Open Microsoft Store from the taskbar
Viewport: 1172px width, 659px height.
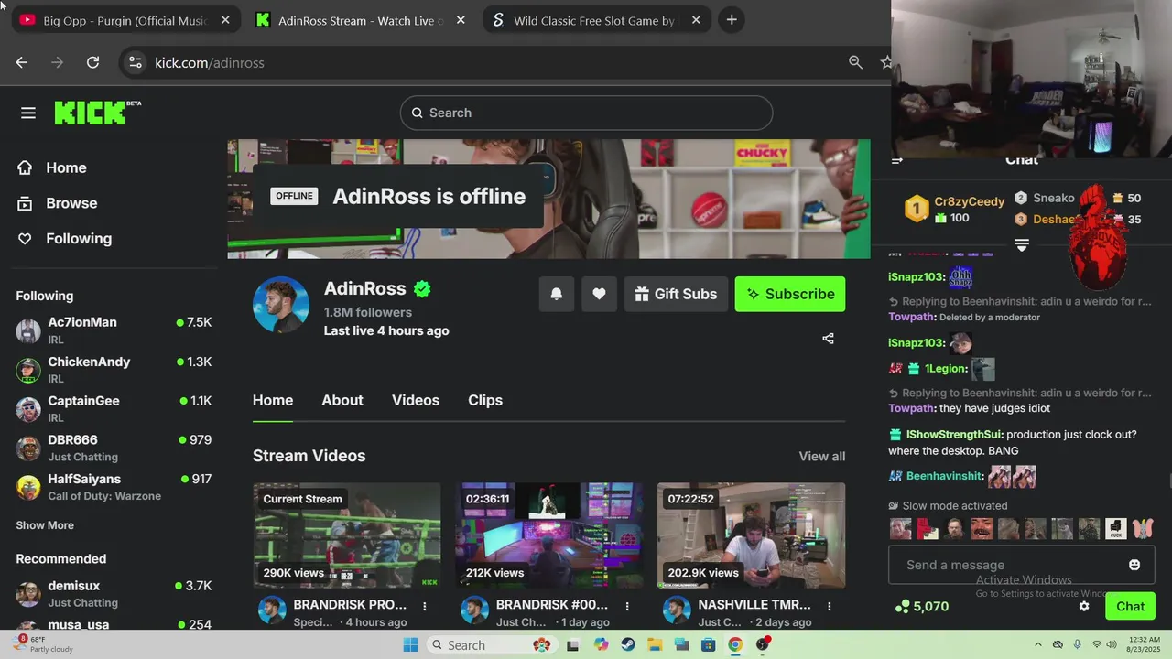pyautogui.click(x=708, y=645)
